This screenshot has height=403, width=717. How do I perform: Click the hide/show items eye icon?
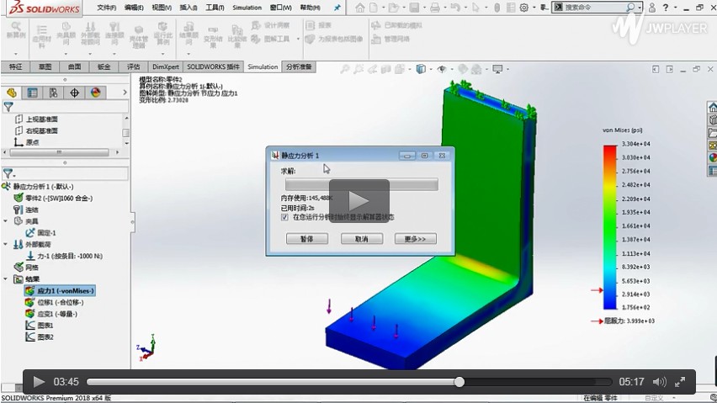[442, 69]
